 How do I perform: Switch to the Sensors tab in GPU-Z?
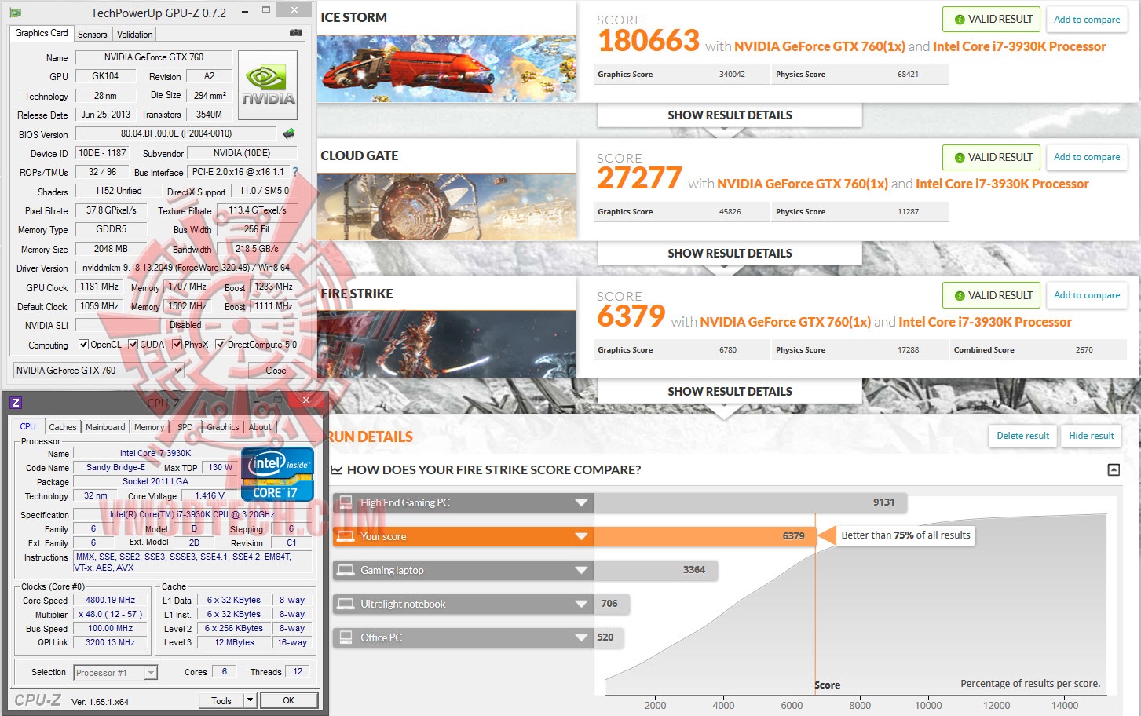click(93, 35)
